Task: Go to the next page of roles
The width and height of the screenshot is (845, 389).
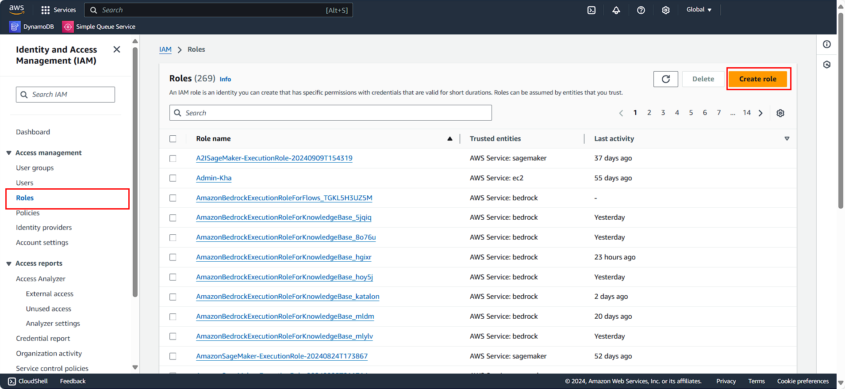Action: coord(760,113)
